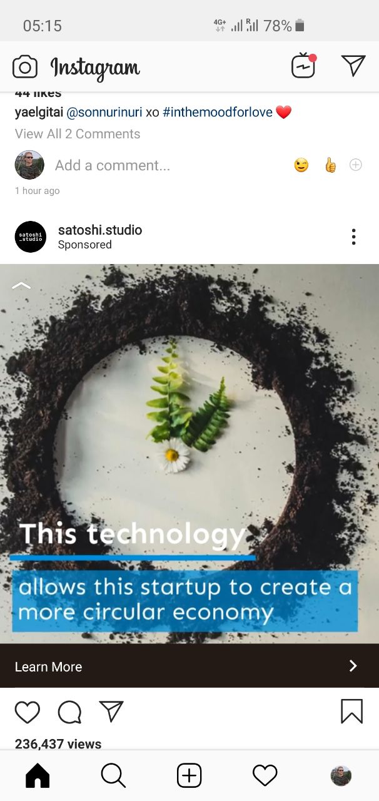Follow the Learn More arrow chevron

tap(353, 666)
